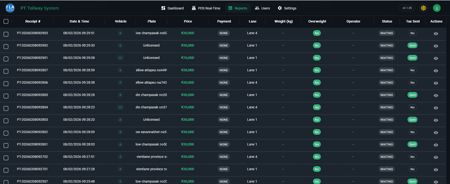450x184 pixels.
Task: Toggle the sun theme icon
Action: coord(423,8)
